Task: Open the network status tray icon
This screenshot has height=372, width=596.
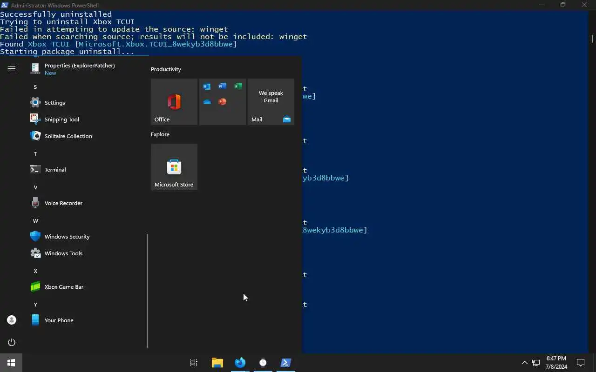Action: click(536, 363)
